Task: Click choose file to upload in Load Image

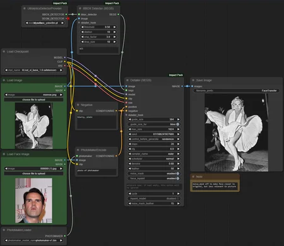Action: coord(33,100)
